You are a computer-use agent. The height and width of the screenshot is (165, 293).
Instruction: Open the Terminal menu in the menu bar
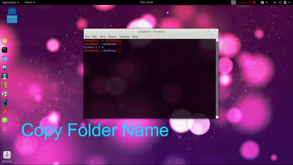[124, 37]
